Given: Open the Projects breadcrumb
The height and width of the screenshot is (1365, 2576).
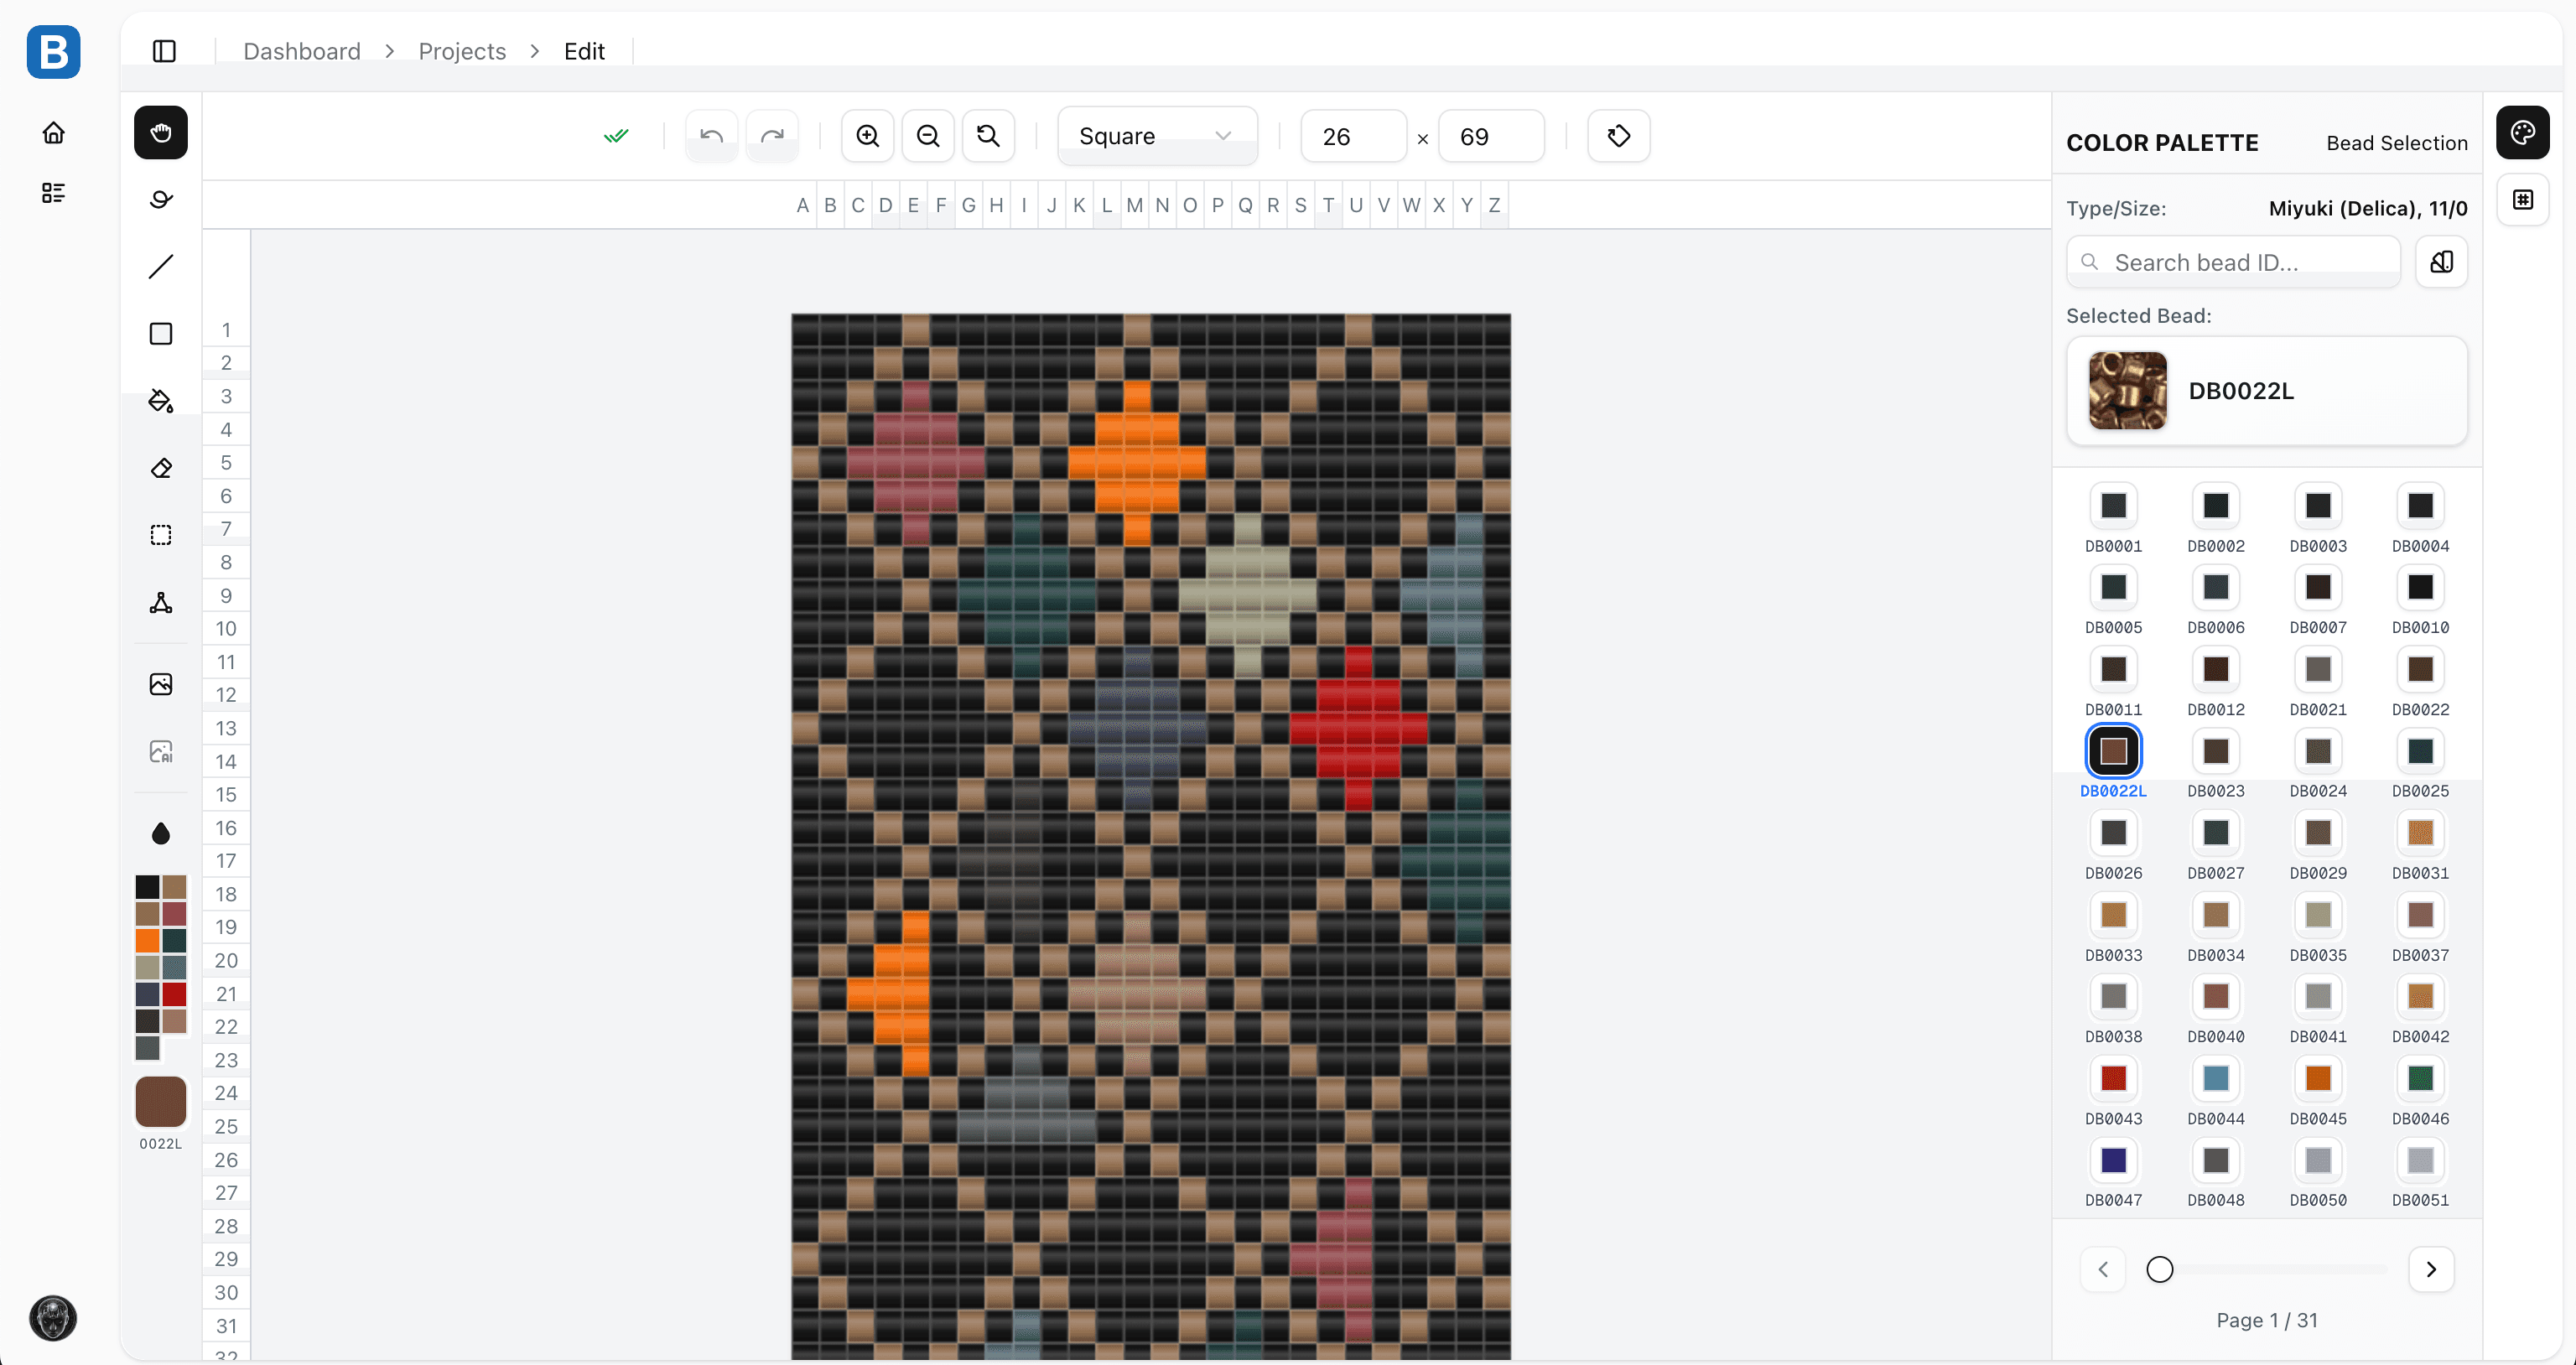Looking at the screenshot, I should 461,51.
